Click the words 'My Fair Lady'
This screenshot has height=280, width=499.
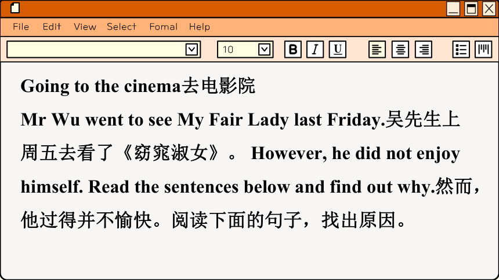(x=233, y=120)
